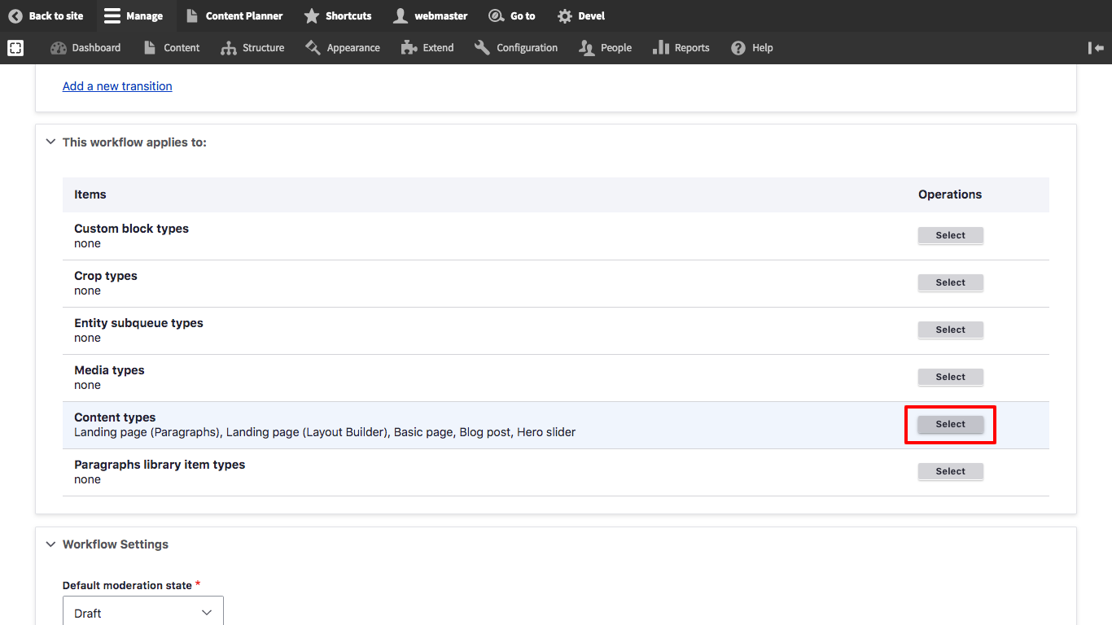Click the Devel gear icon
Screen dimensions: 1112x625
click(x=565, y=16)
